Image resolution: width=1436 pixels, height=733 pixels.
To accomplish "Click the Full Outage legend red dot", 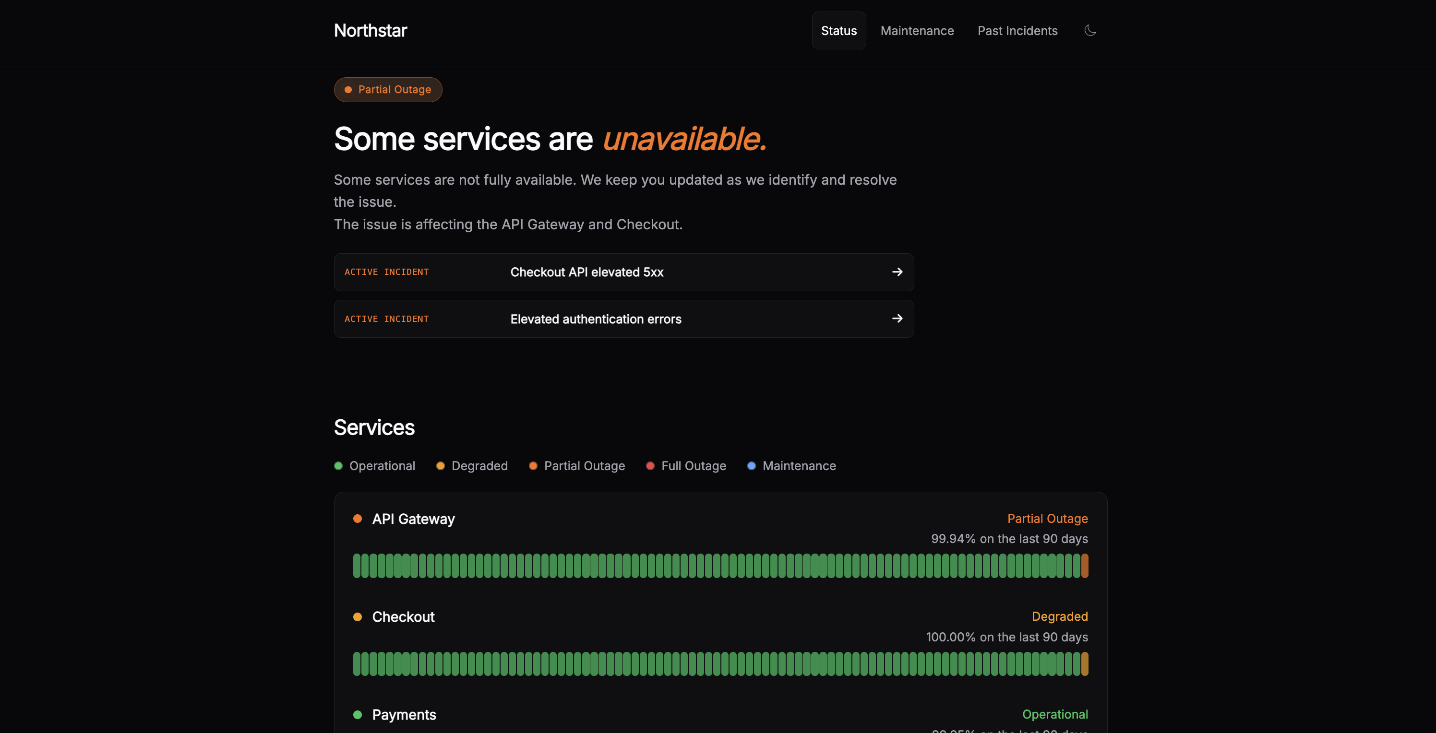I will point(650,466).
